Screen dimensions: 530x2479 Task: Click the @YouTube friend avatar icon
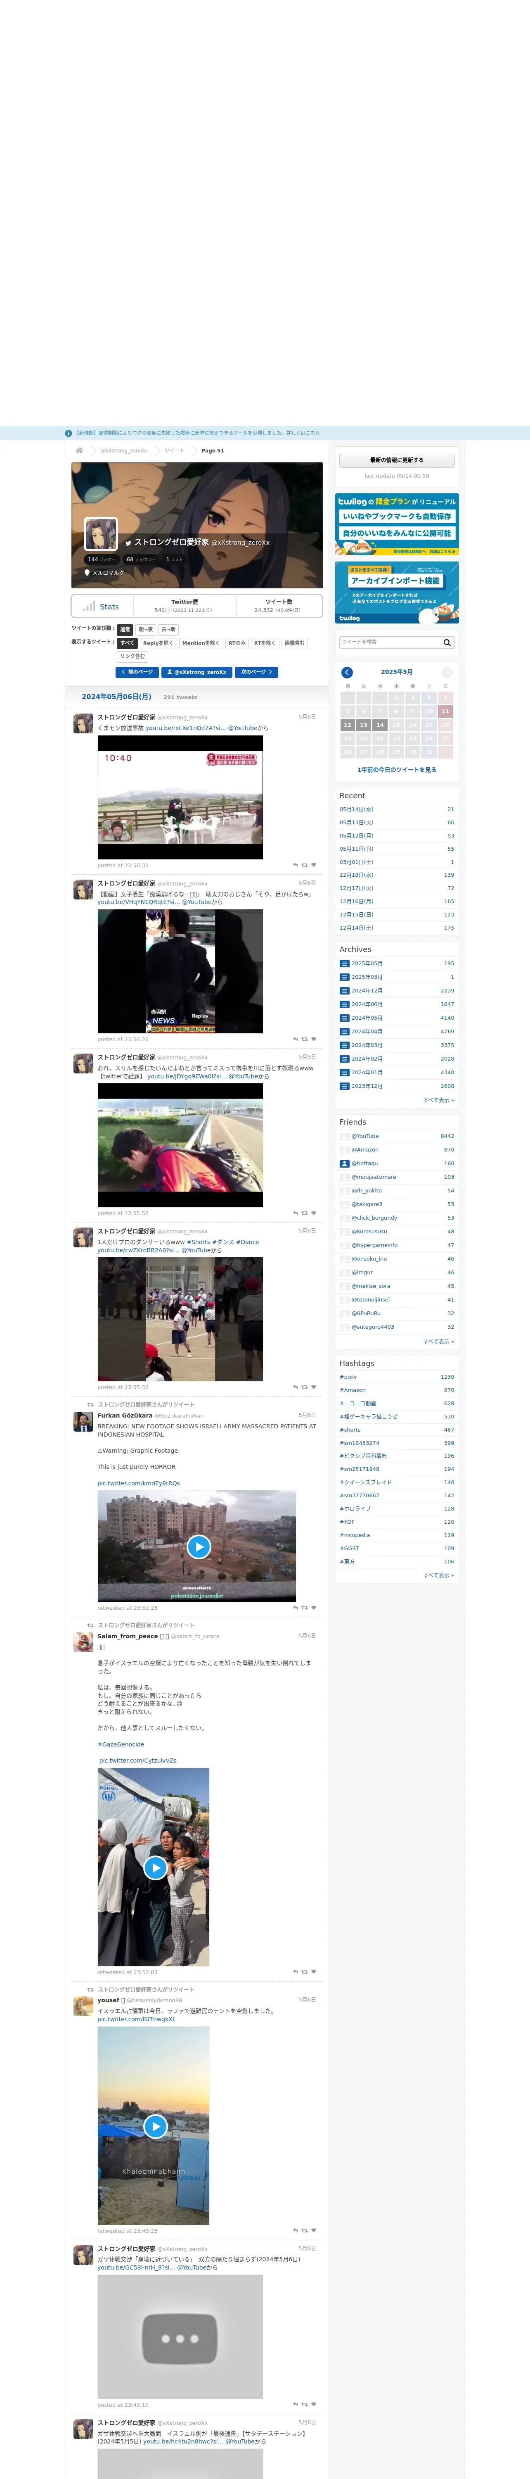[344, 1137]
